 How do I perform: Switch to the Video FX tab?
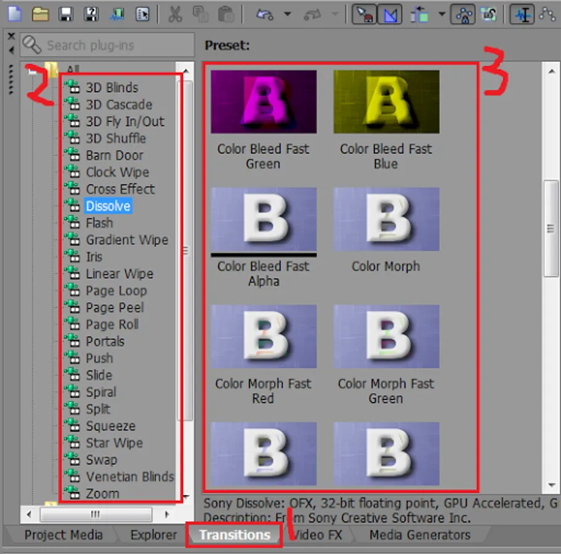(x=318, y=535)
